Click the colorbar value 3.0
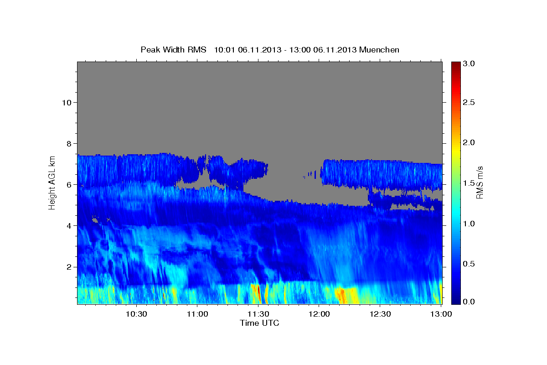 tap(470, 64)
